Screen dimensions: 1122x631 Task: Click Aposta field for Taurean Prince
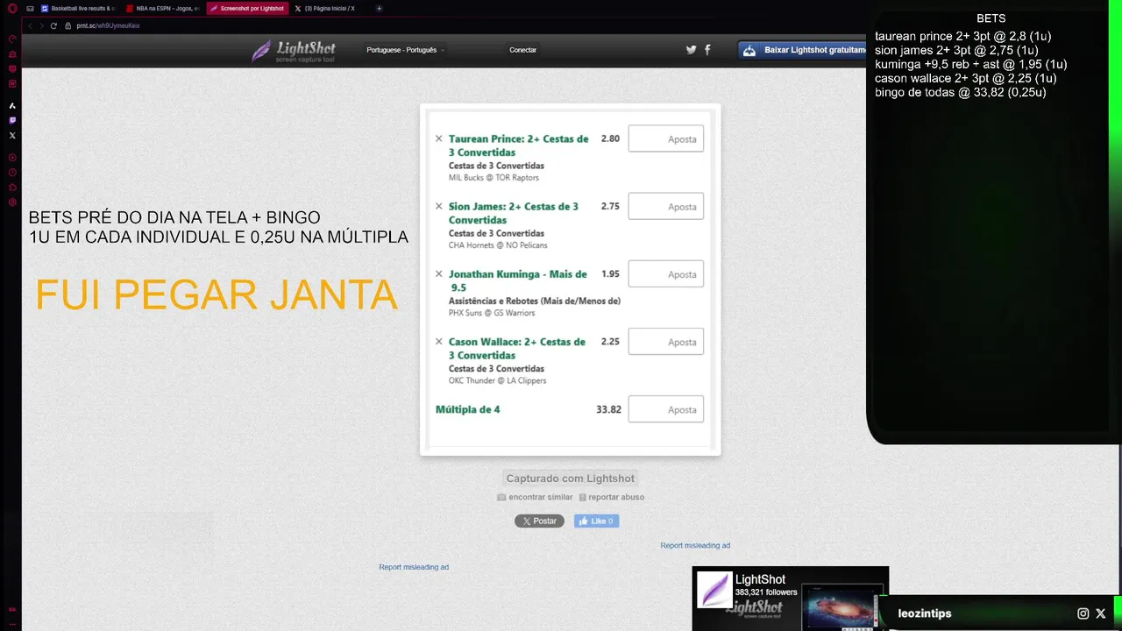666,138
